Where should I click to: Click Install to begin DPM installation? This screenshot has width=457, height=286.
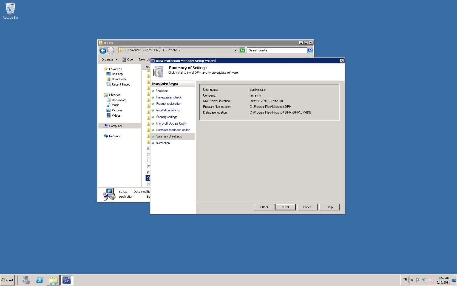tap(285, 207)
